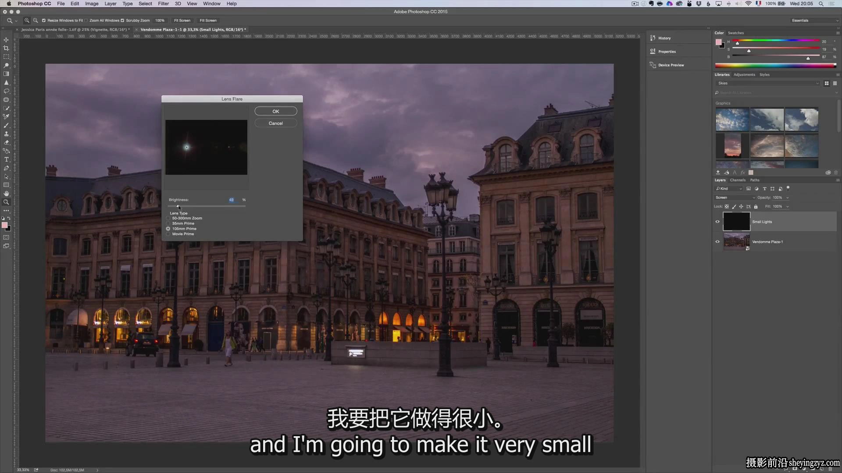Select the Zoom tool in the toolbar
The height and width of the screenshot is (473, 842).
[6, 202]
